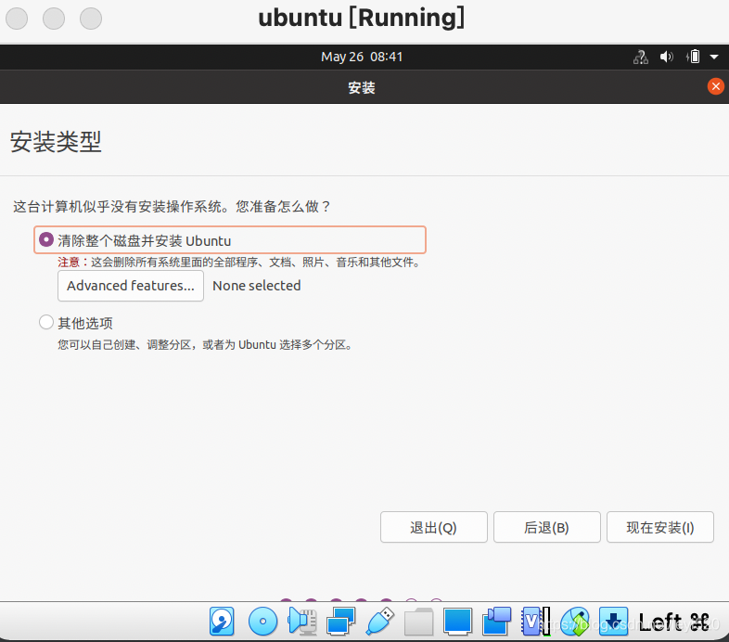Viewport: 729px width, 642px height.
Task: Click the CPU virtualization V icon
Action: click(x=535, y=622)
